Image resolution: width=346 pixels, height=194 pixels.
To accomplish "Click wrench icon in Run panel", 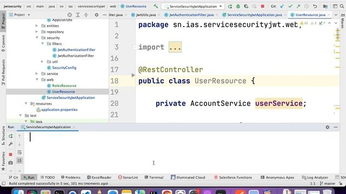I will pyautogui.click(x=11, y=144).
